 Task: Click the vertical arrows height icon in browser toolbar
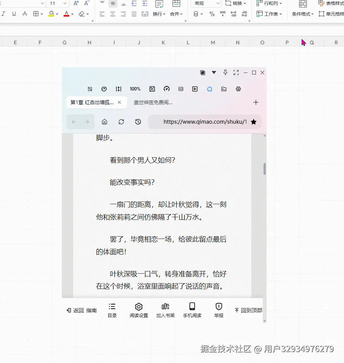point(119,89)
